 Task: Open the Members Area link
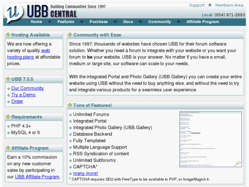click(229, 5)
